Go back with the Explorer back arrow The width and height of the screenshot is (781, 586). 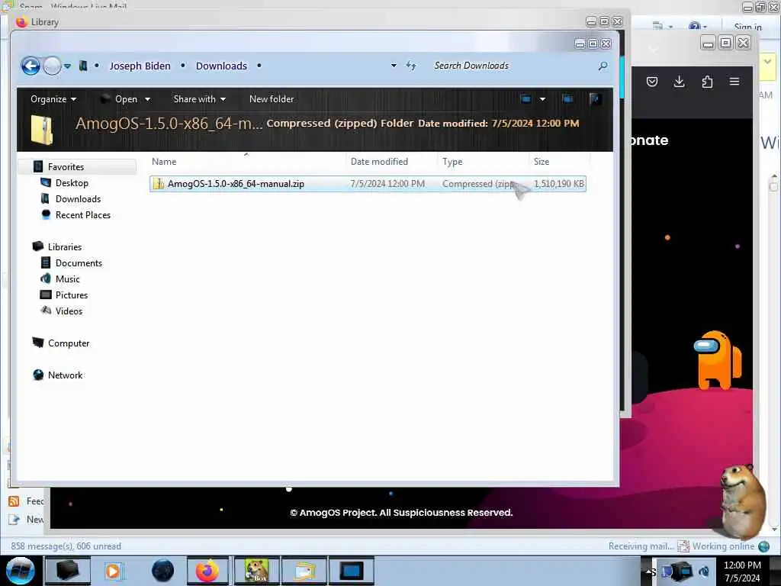[x=31, y=66]
